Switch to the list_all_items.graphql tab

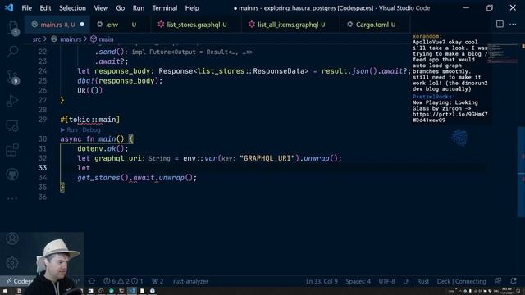pos(290,25)
